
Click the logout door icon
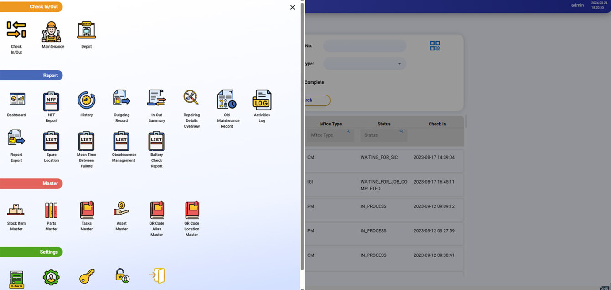pos(156,276)
